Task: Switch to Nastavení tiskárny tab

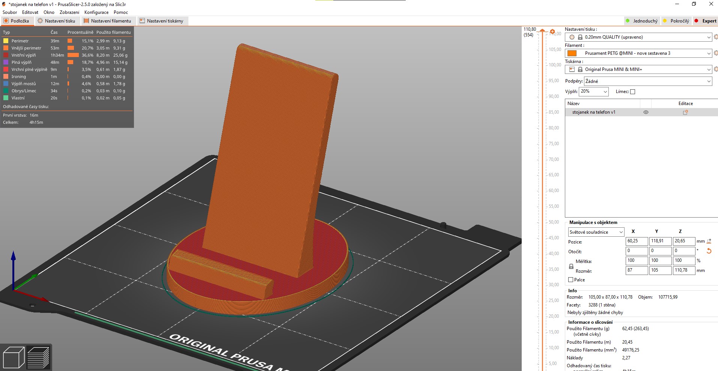Action: tap(162, 21)
